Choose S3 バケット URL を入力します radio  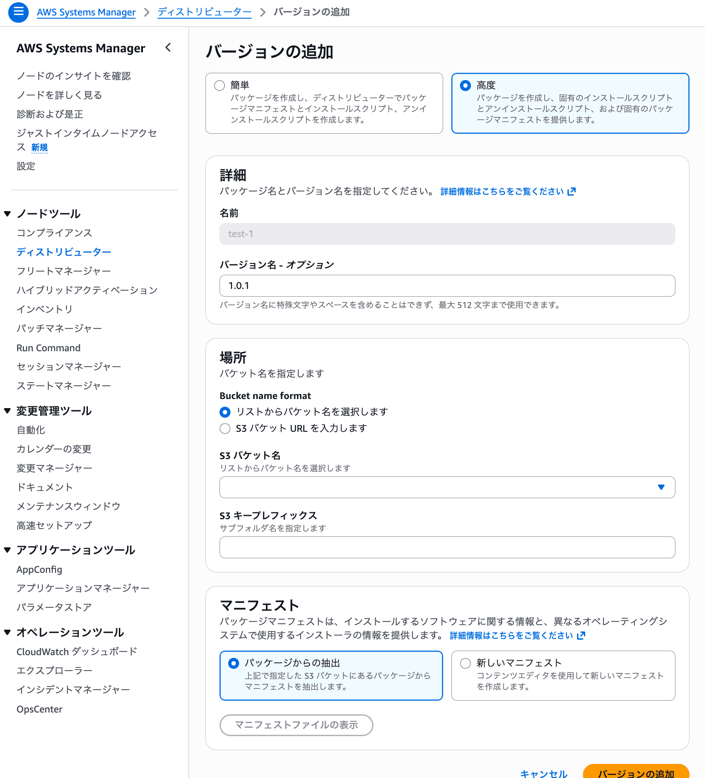coord(225,429)
